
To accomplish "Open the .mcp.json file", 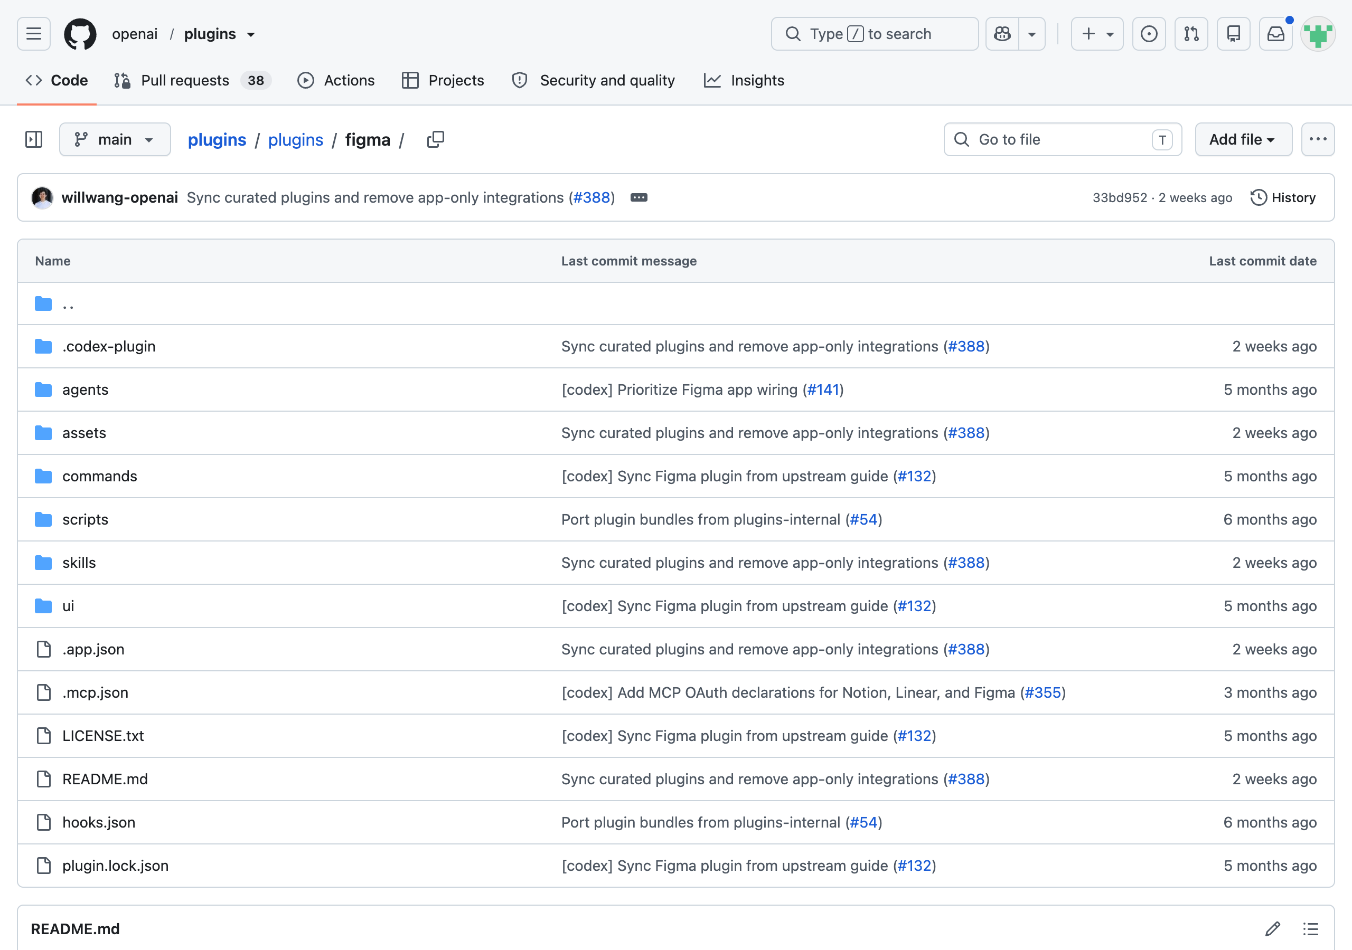I will tap(96, 693).
